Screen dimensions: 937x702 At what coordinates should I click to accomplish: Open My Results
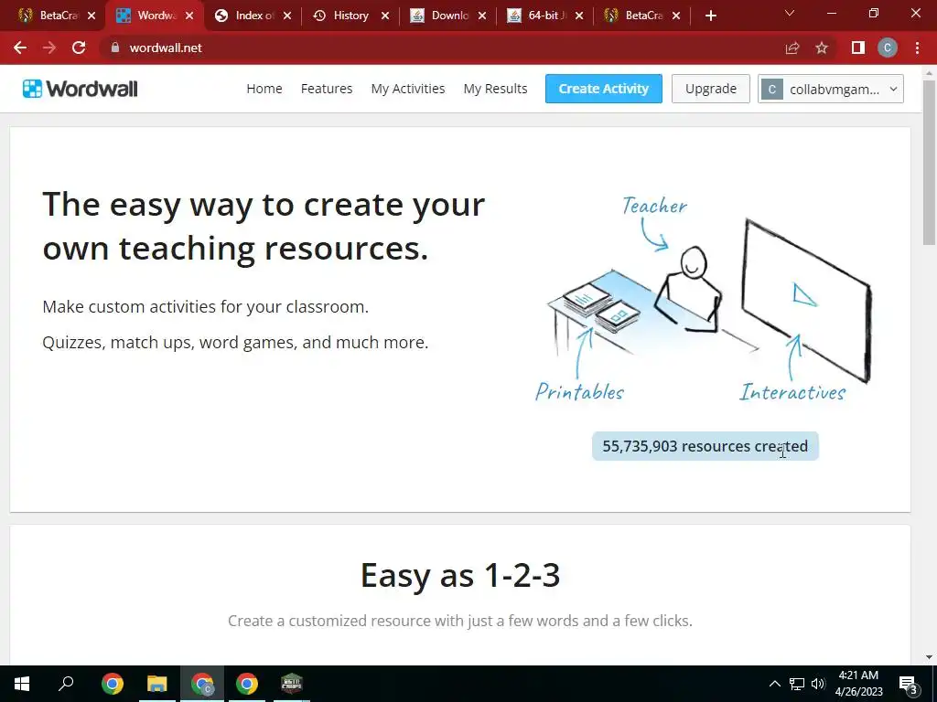click(495, 89)
